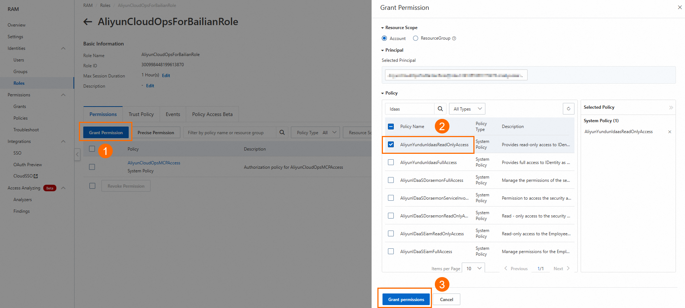Check AliyunIDaaSEiamFullAccess policy
Viewport: 685px width, 308px height.
coord(391,251)
